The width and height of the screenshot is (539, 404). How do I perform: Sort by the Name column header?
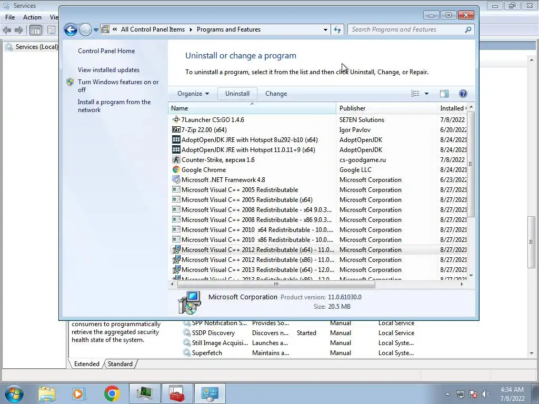252,108
